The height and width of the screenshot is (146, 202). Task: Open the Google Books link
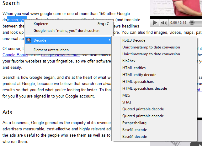tap(15, 55)
